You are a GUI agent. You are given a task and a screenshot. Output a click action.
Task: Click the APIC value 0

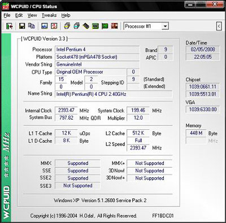click(x=166, y=57)
